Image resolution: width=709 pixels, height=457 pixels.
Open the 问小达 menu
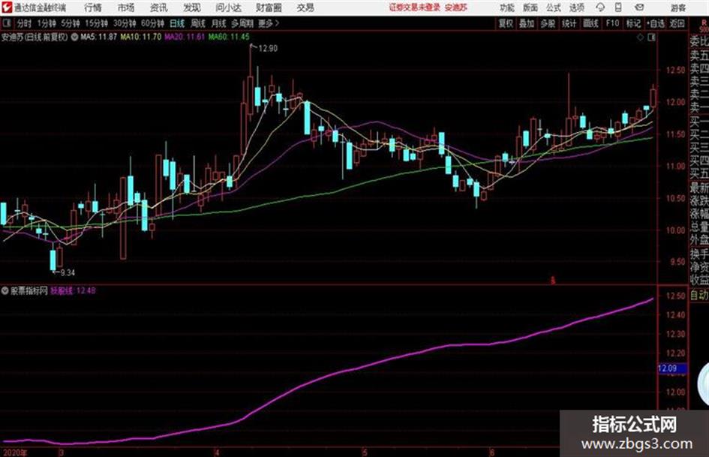pyautogui.click(x=228, y=8)
